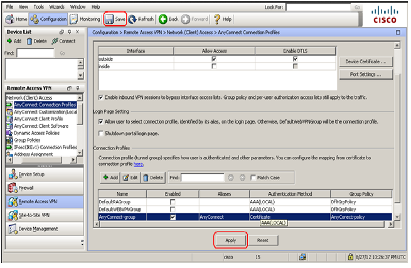Toggle AnyConnect-group enabled checkbox

pos(173,217)
